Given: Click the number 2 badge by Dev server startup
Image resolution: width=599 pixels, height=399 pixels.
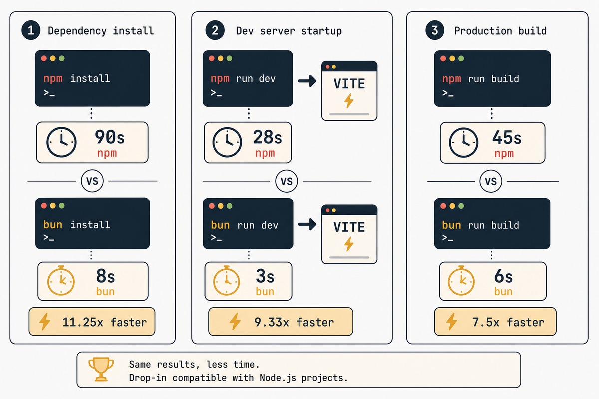Looking at the screenshot, I should [x=215, y=30].
